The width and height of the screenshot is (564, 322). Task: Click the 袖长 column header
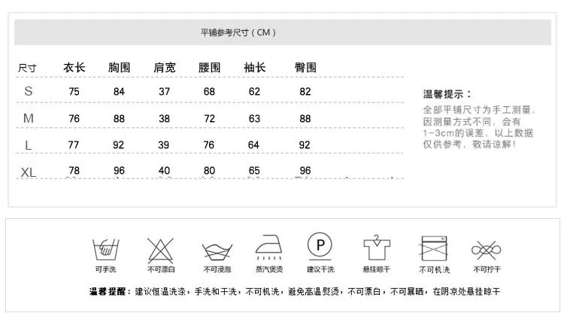point(255,67)
